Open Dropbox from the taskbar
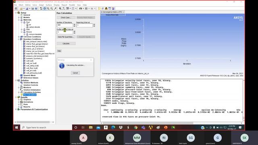The width and height of the screenshot is (258, 145). tap(121, 127)
